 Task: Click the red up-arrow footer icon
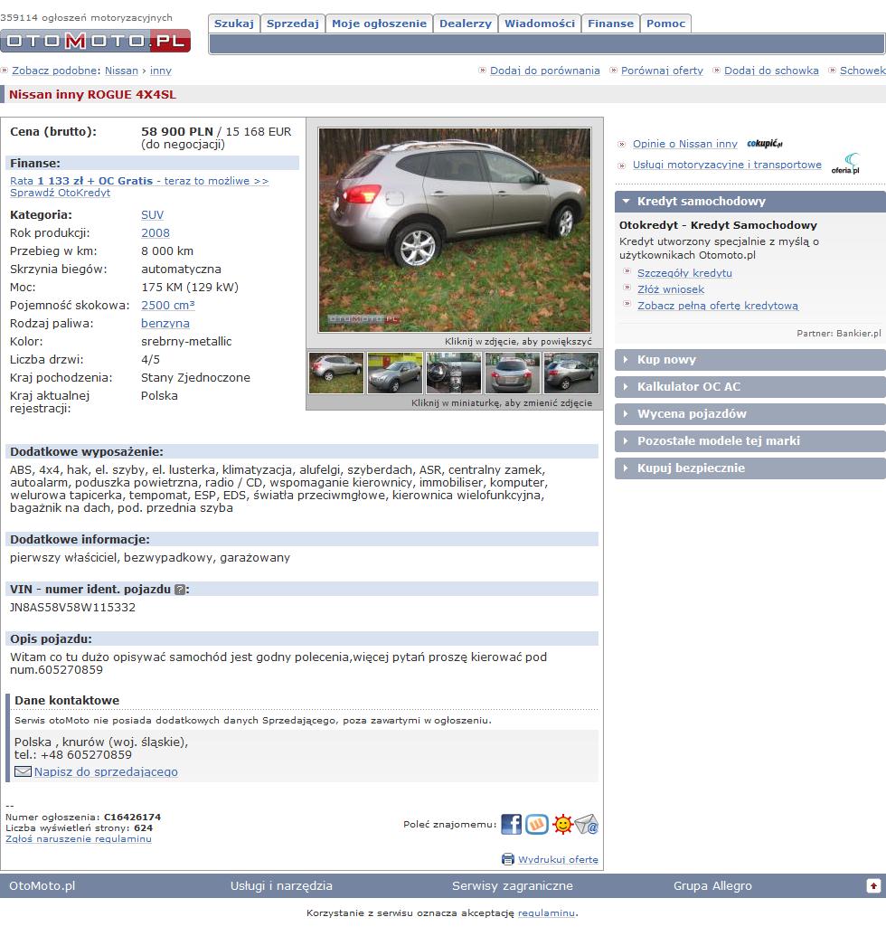click(873, 886)
